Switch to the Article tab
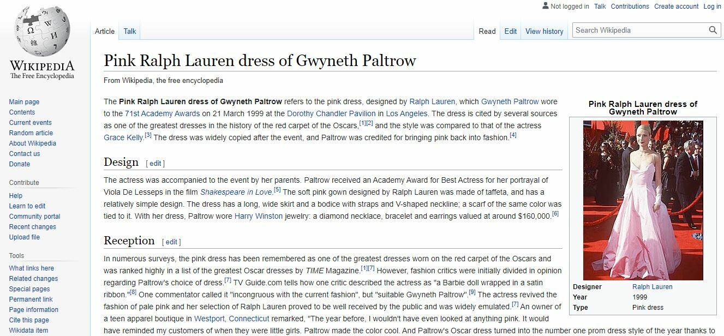Screen dimensions: 724x336 point(105,31)
